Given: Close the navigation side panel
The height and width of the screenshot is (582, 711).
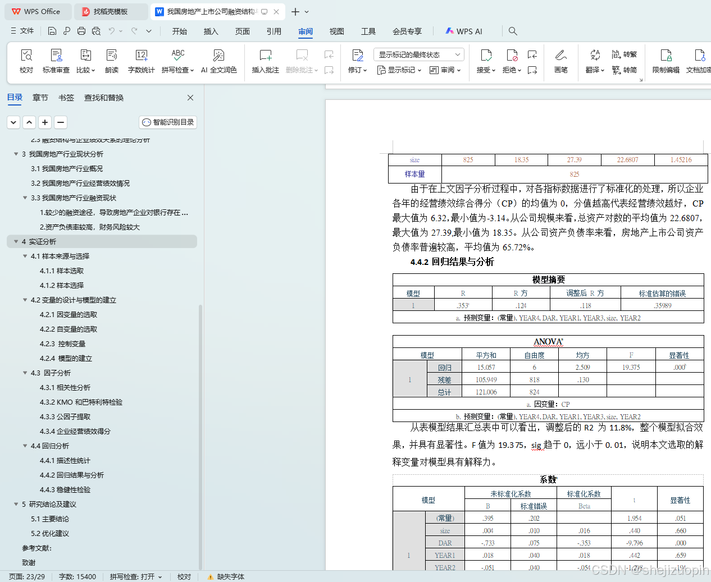Looking at the screenshot, I should click(190, 98).
